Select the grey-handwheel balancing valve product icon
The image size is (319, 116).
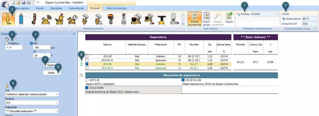click(x=46, y=19)
